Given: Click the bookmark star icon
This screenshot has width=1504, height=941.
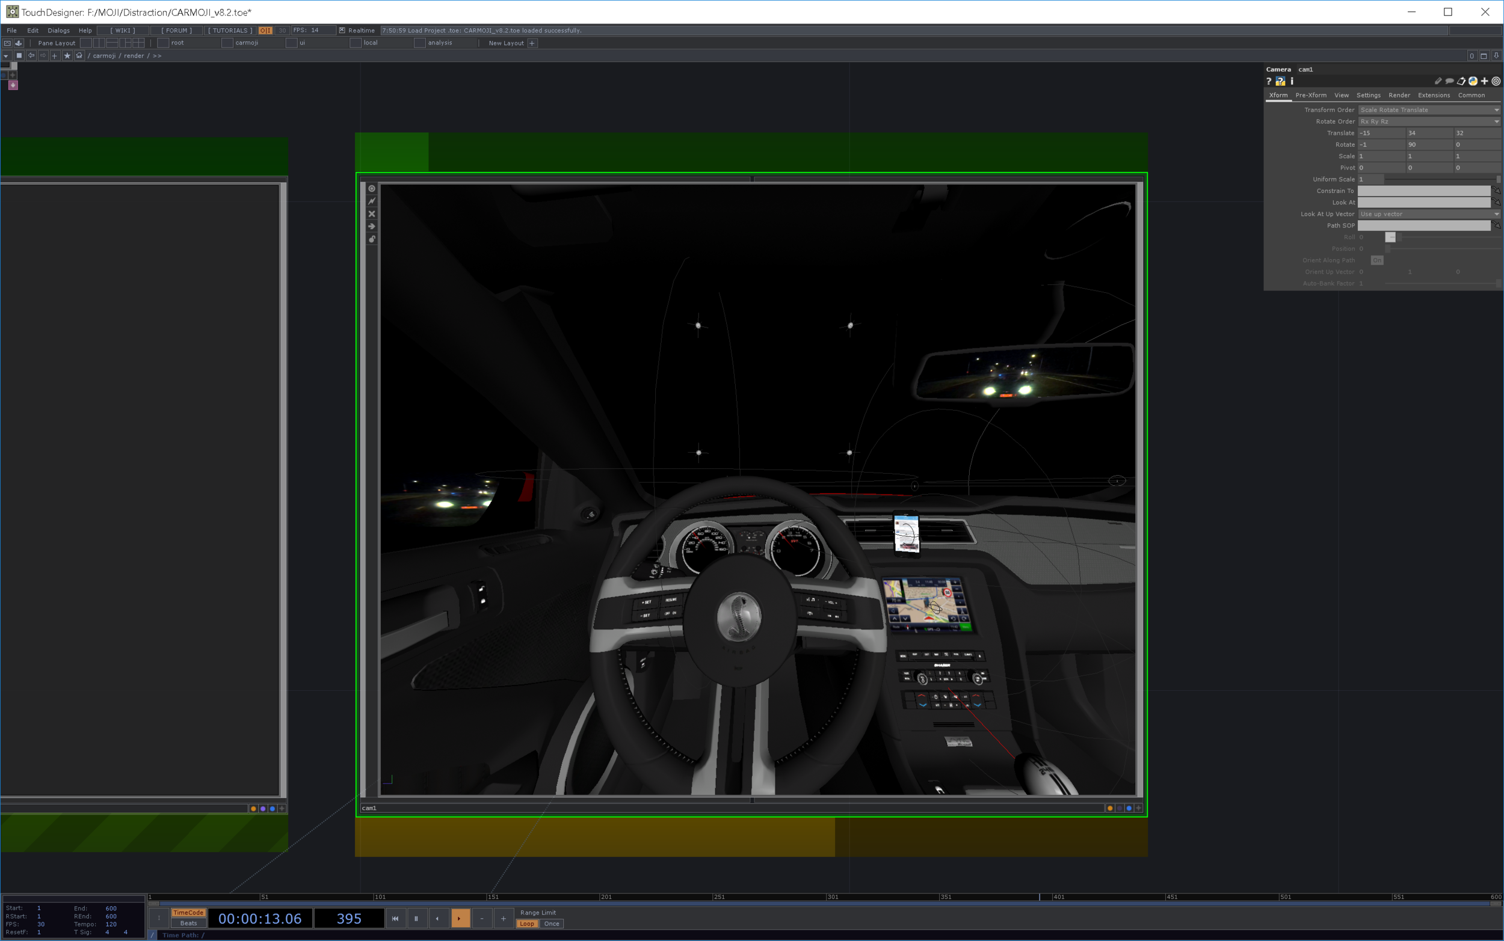Looking at the screenshot, I should tap(67, 56).
